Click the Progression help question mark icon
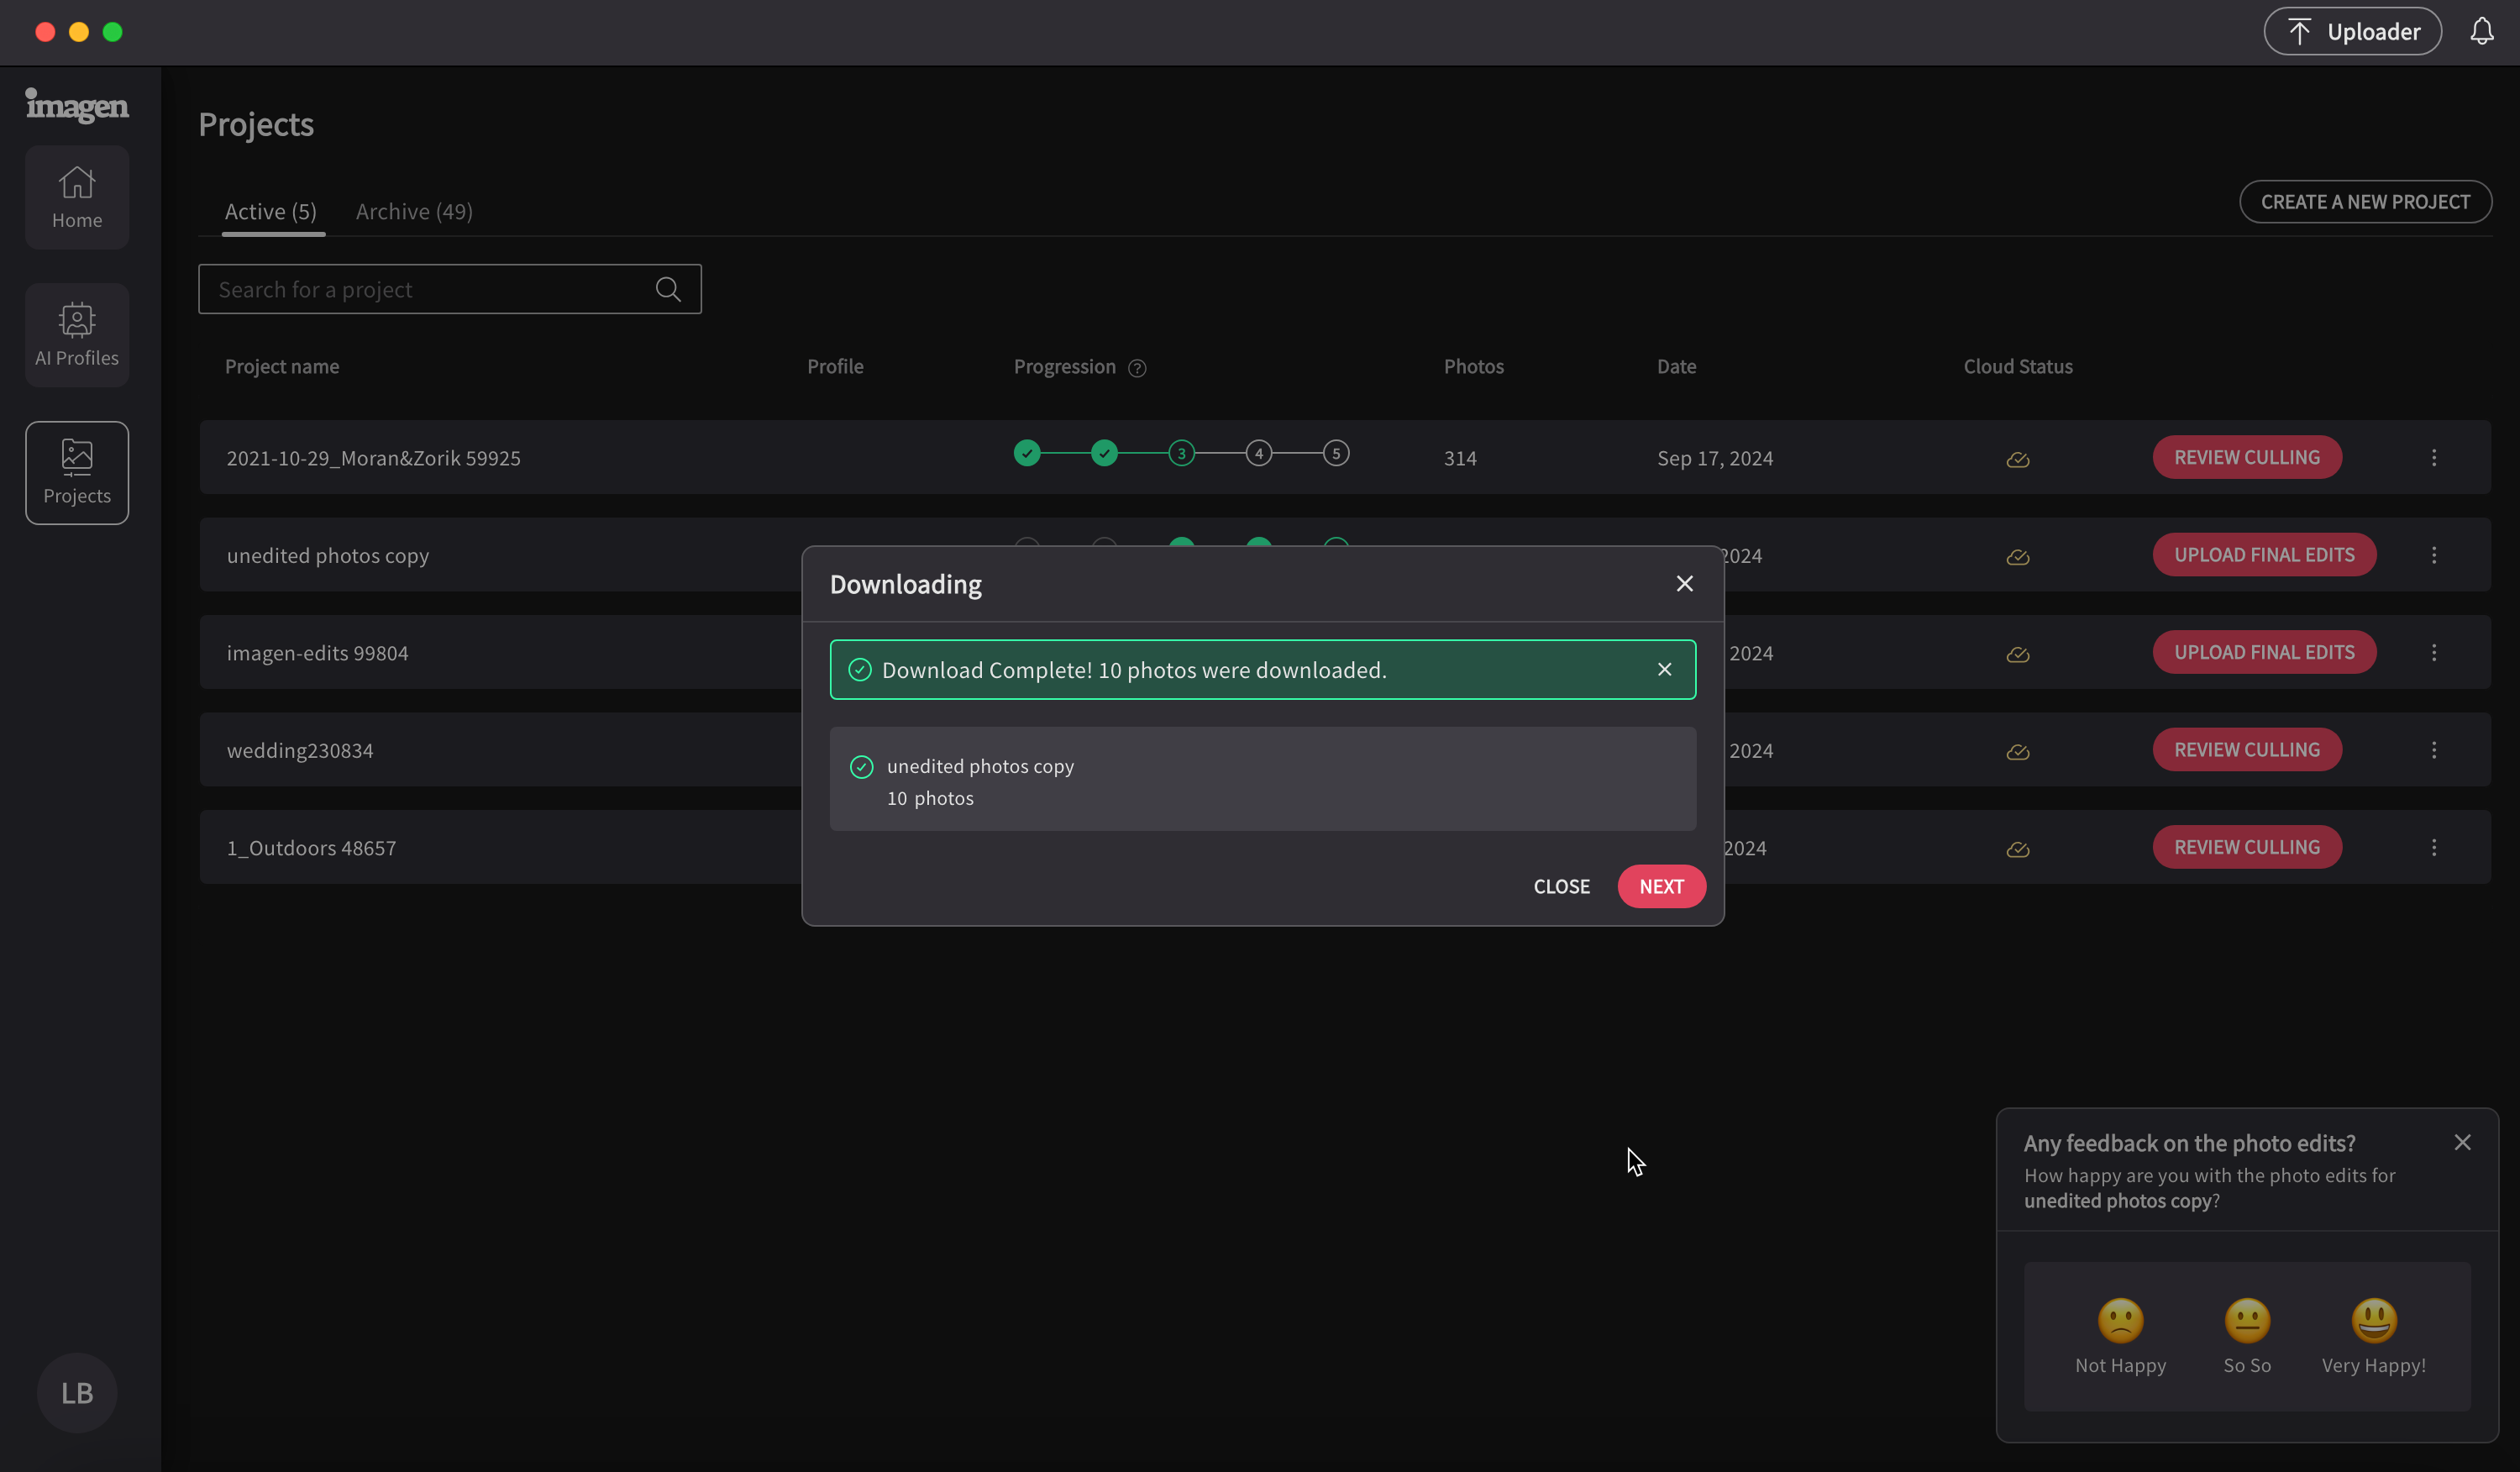Viewport: 2520px width, 1472px height. click(1137, 368)
